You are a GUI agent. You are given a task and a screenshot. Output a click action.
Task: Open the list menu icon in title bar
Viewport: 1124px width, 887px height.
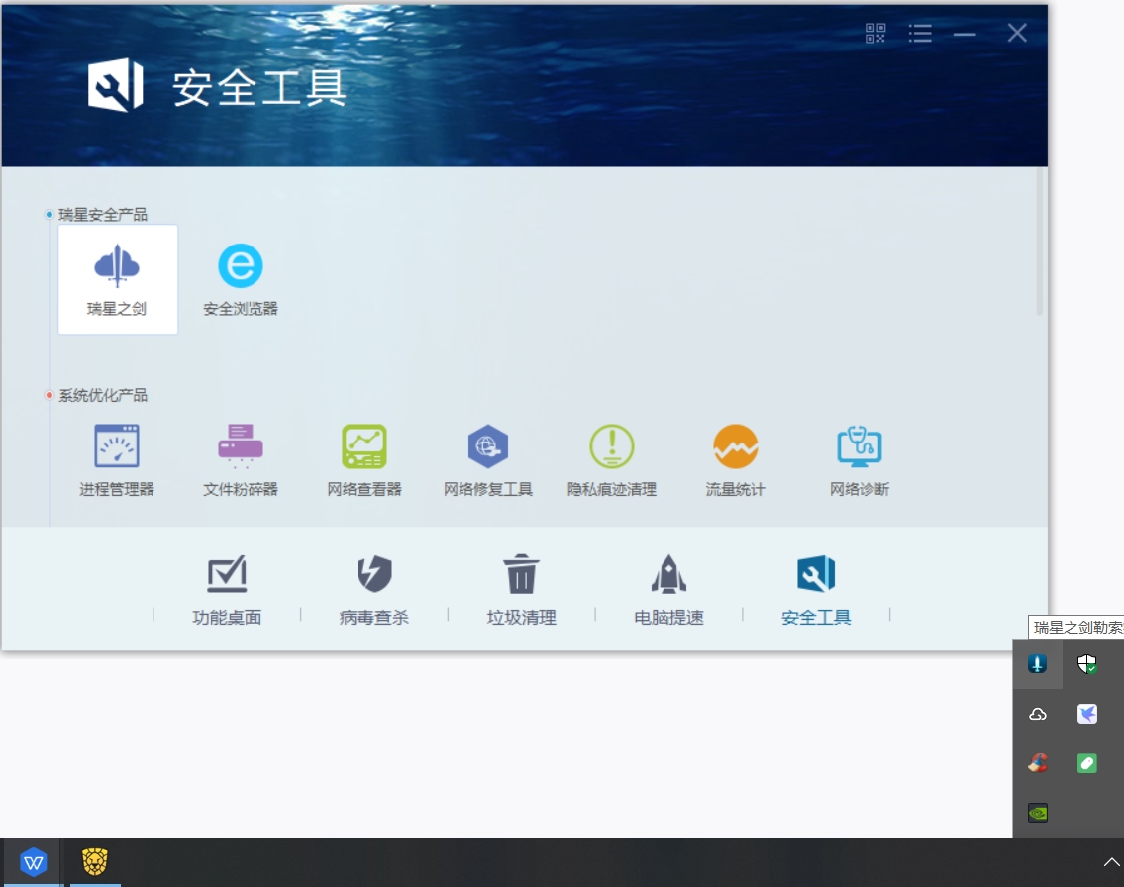tap(920, 33)
